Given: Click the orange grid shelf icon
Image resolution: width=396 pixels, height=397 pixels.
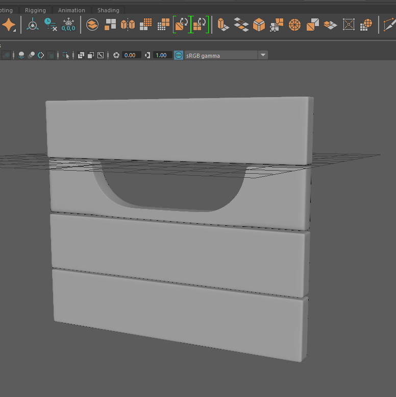Looking at the screenshot, I should 146,24.
